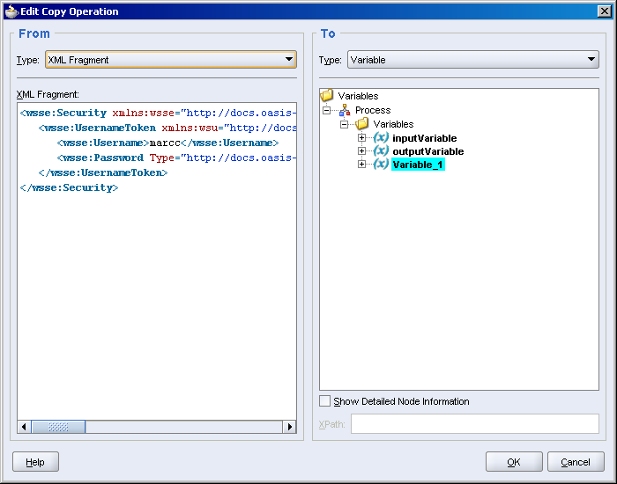Click the Help button
Image resolution: width=617 pixels, height=484 pixels.
click(x=35, y=462)
